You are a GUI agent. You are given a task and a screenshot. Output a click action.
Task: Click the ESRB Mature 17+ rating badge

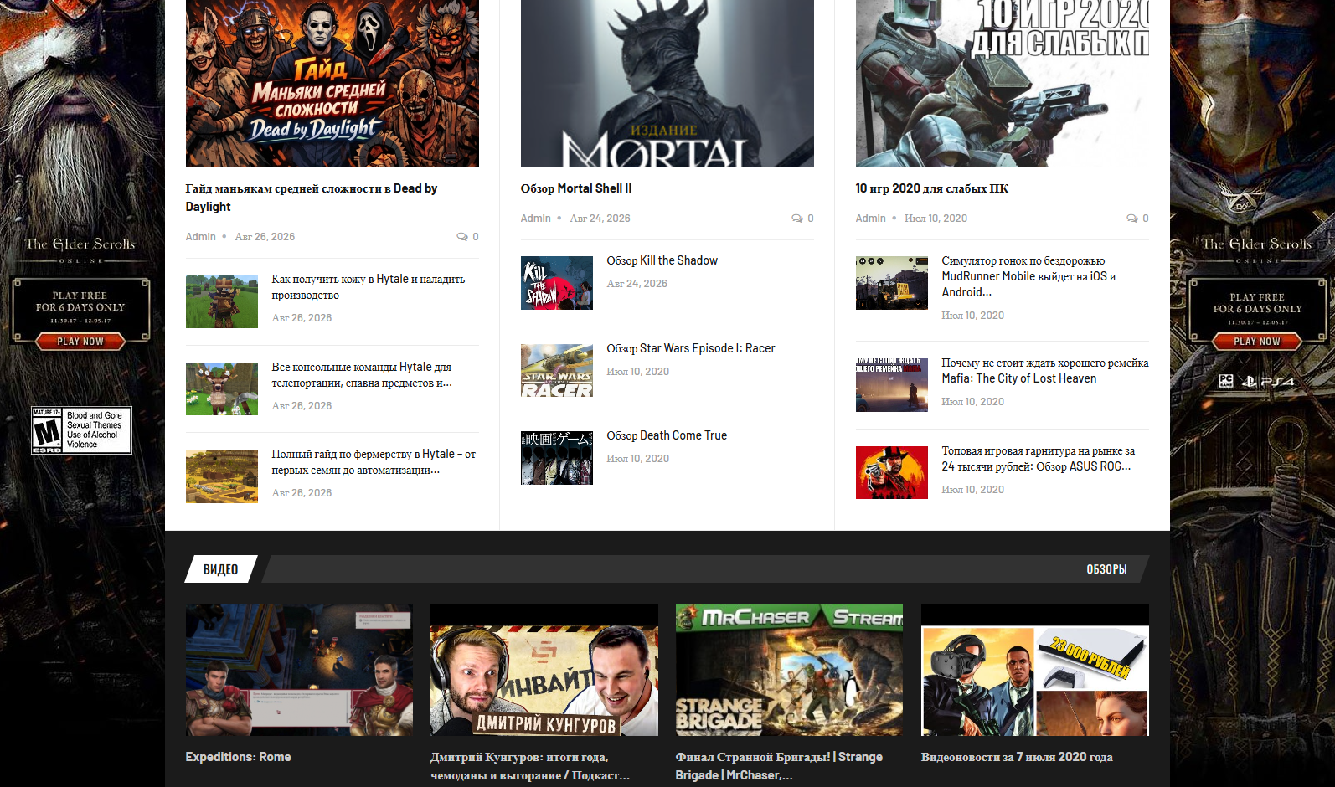[x=81, y=430]
